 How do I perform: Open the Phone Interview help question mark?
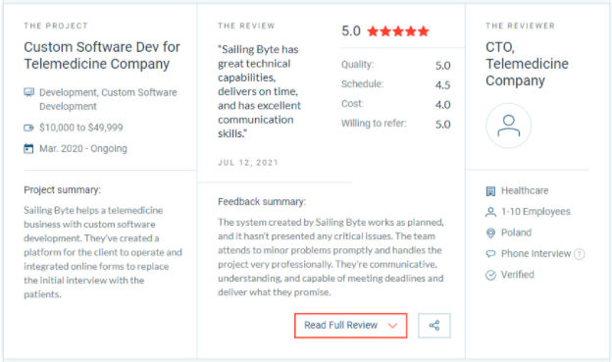click(580, 254)
